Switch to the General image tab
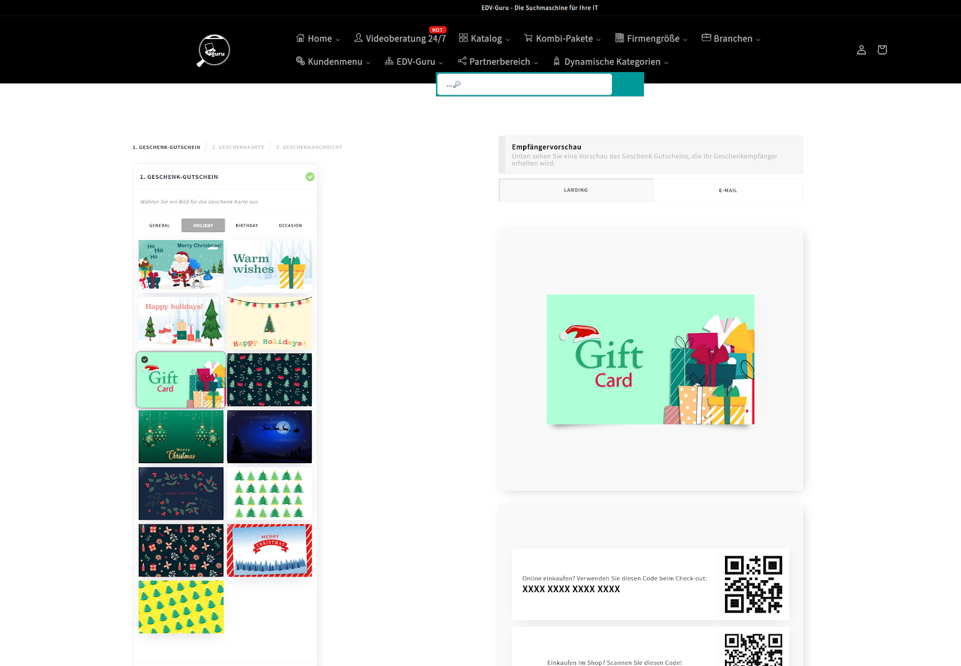The height and width of the screenshot is (666, 961). point(160,226)
